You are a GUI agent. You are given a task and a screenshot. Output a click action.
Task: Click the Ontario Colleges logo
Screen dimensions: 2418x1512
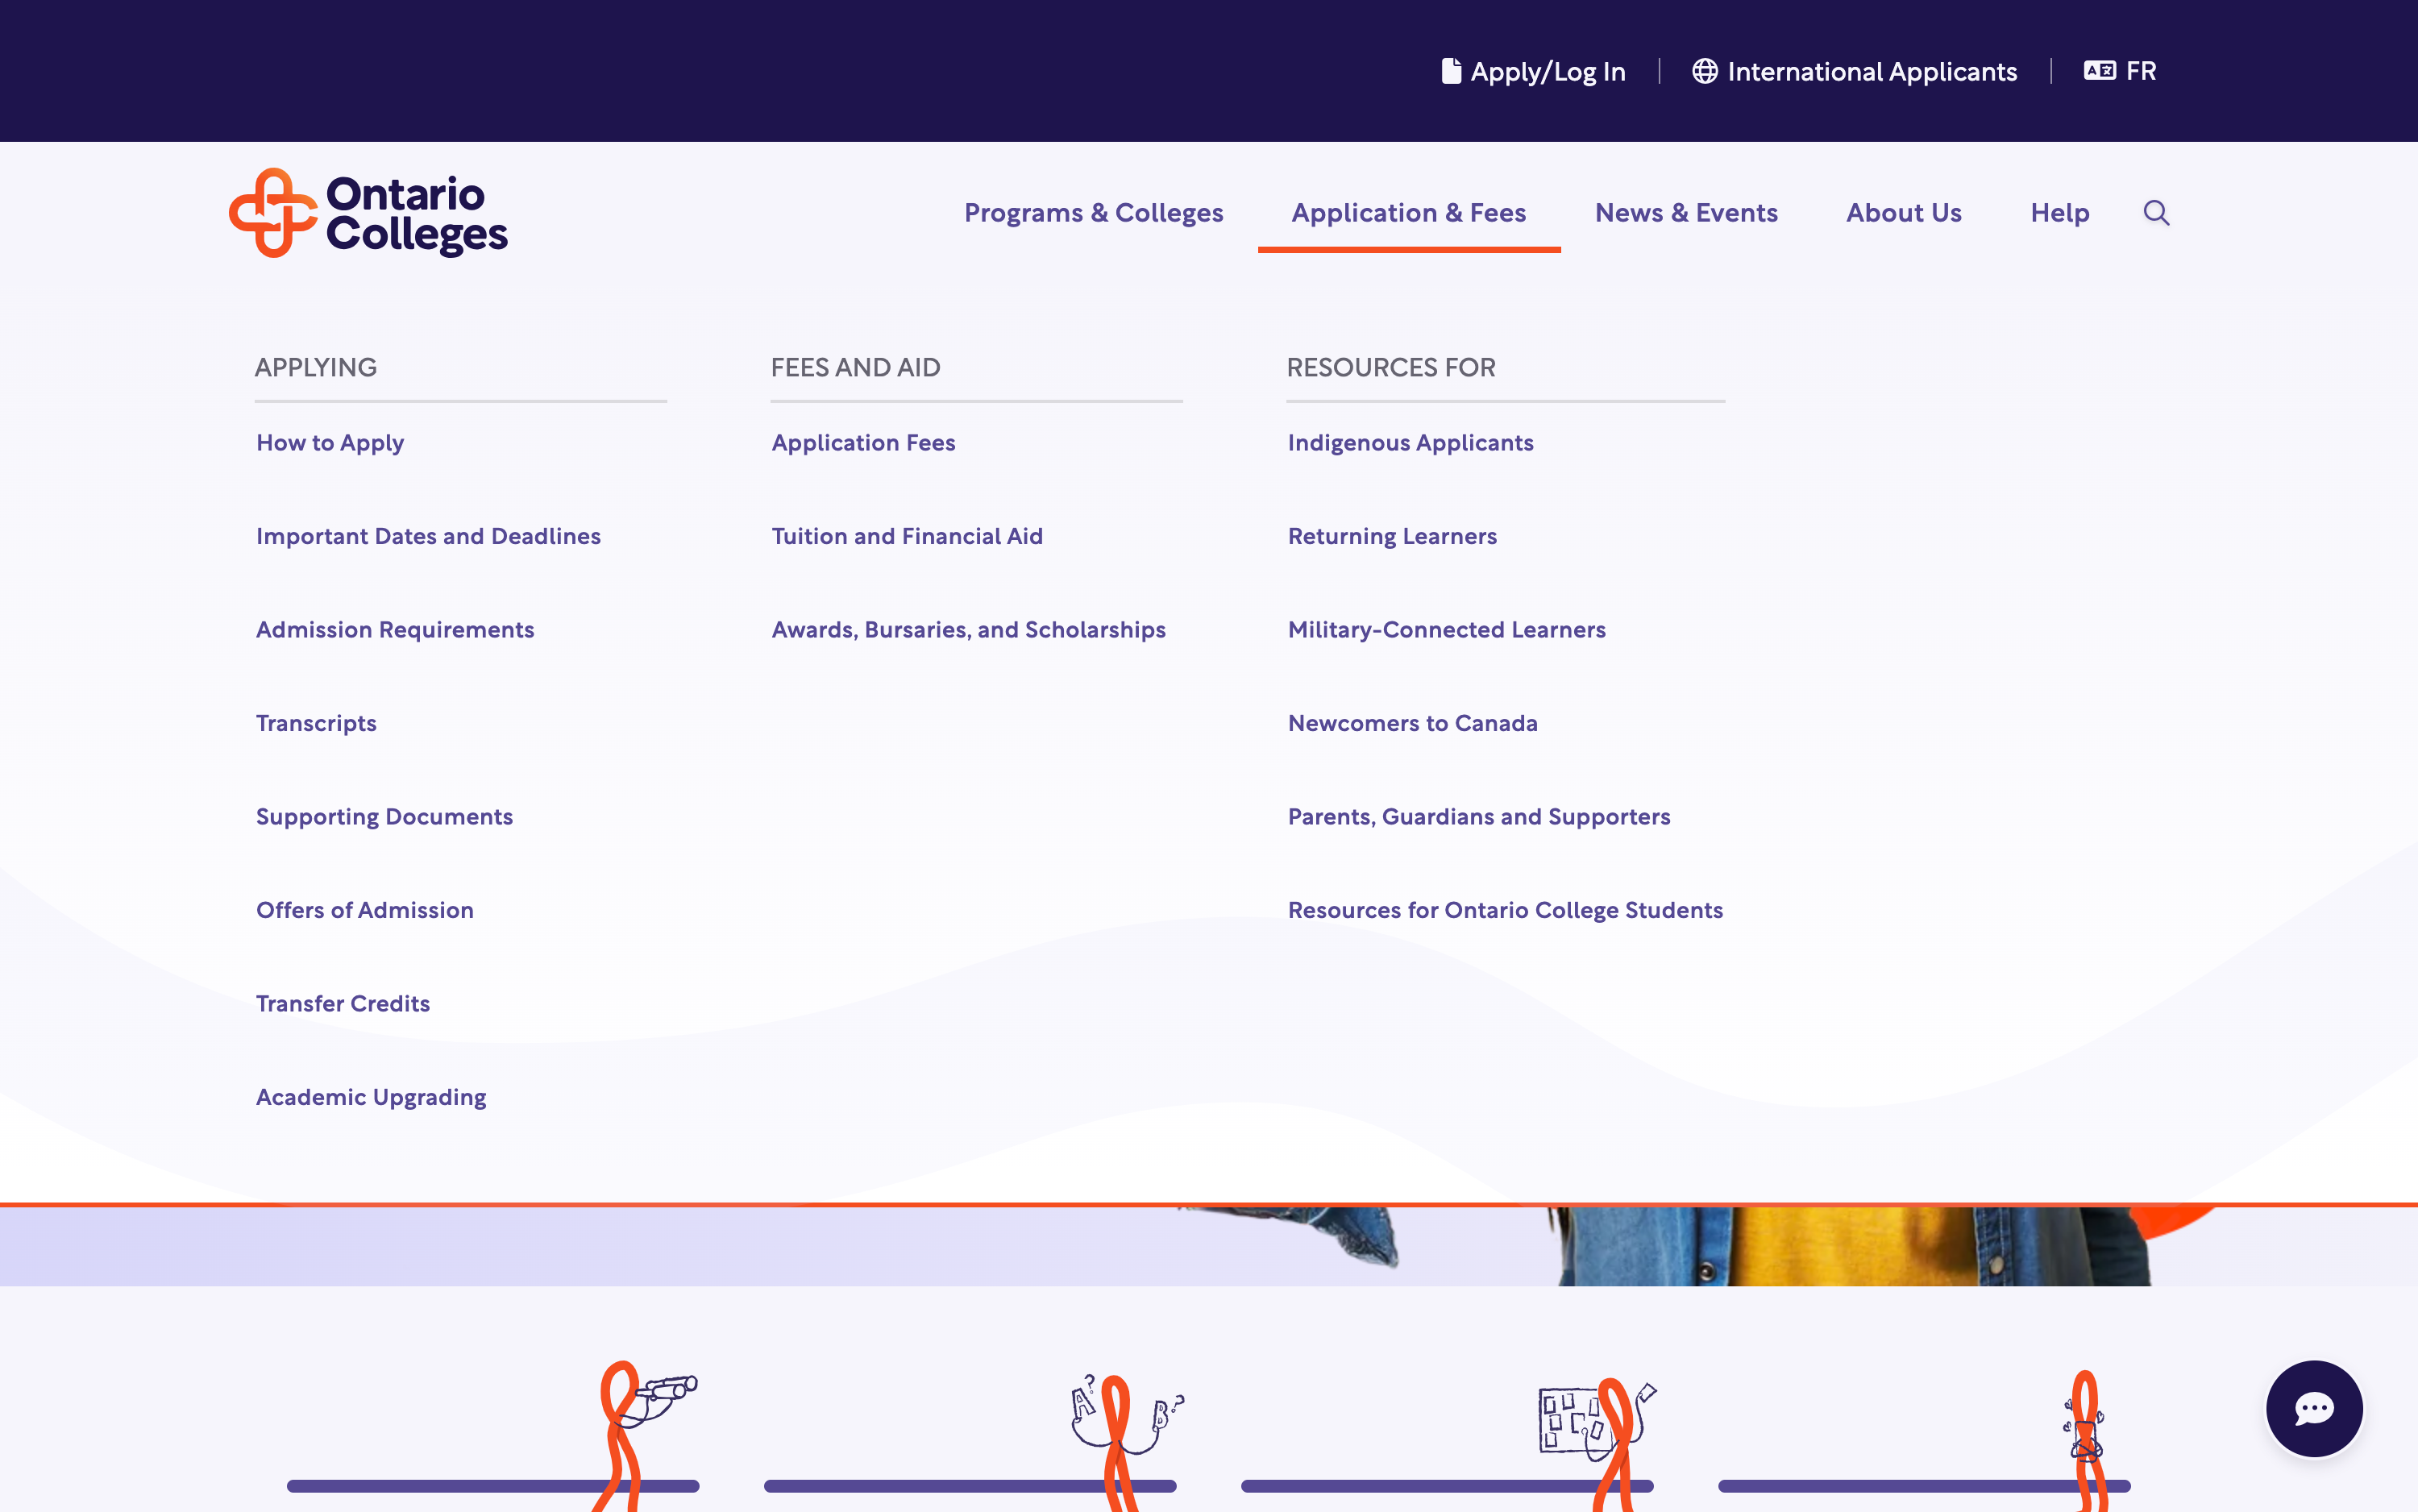[368, 213]
